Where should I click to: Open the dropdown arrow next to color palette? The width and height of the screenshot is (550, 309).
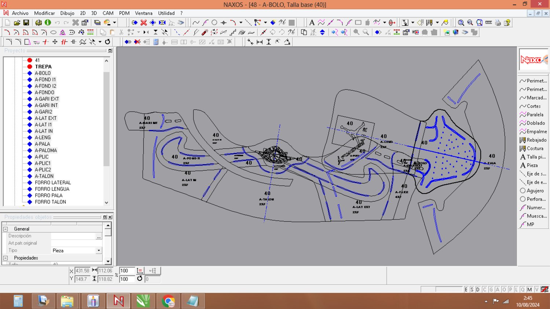click(x=114, y=23)
